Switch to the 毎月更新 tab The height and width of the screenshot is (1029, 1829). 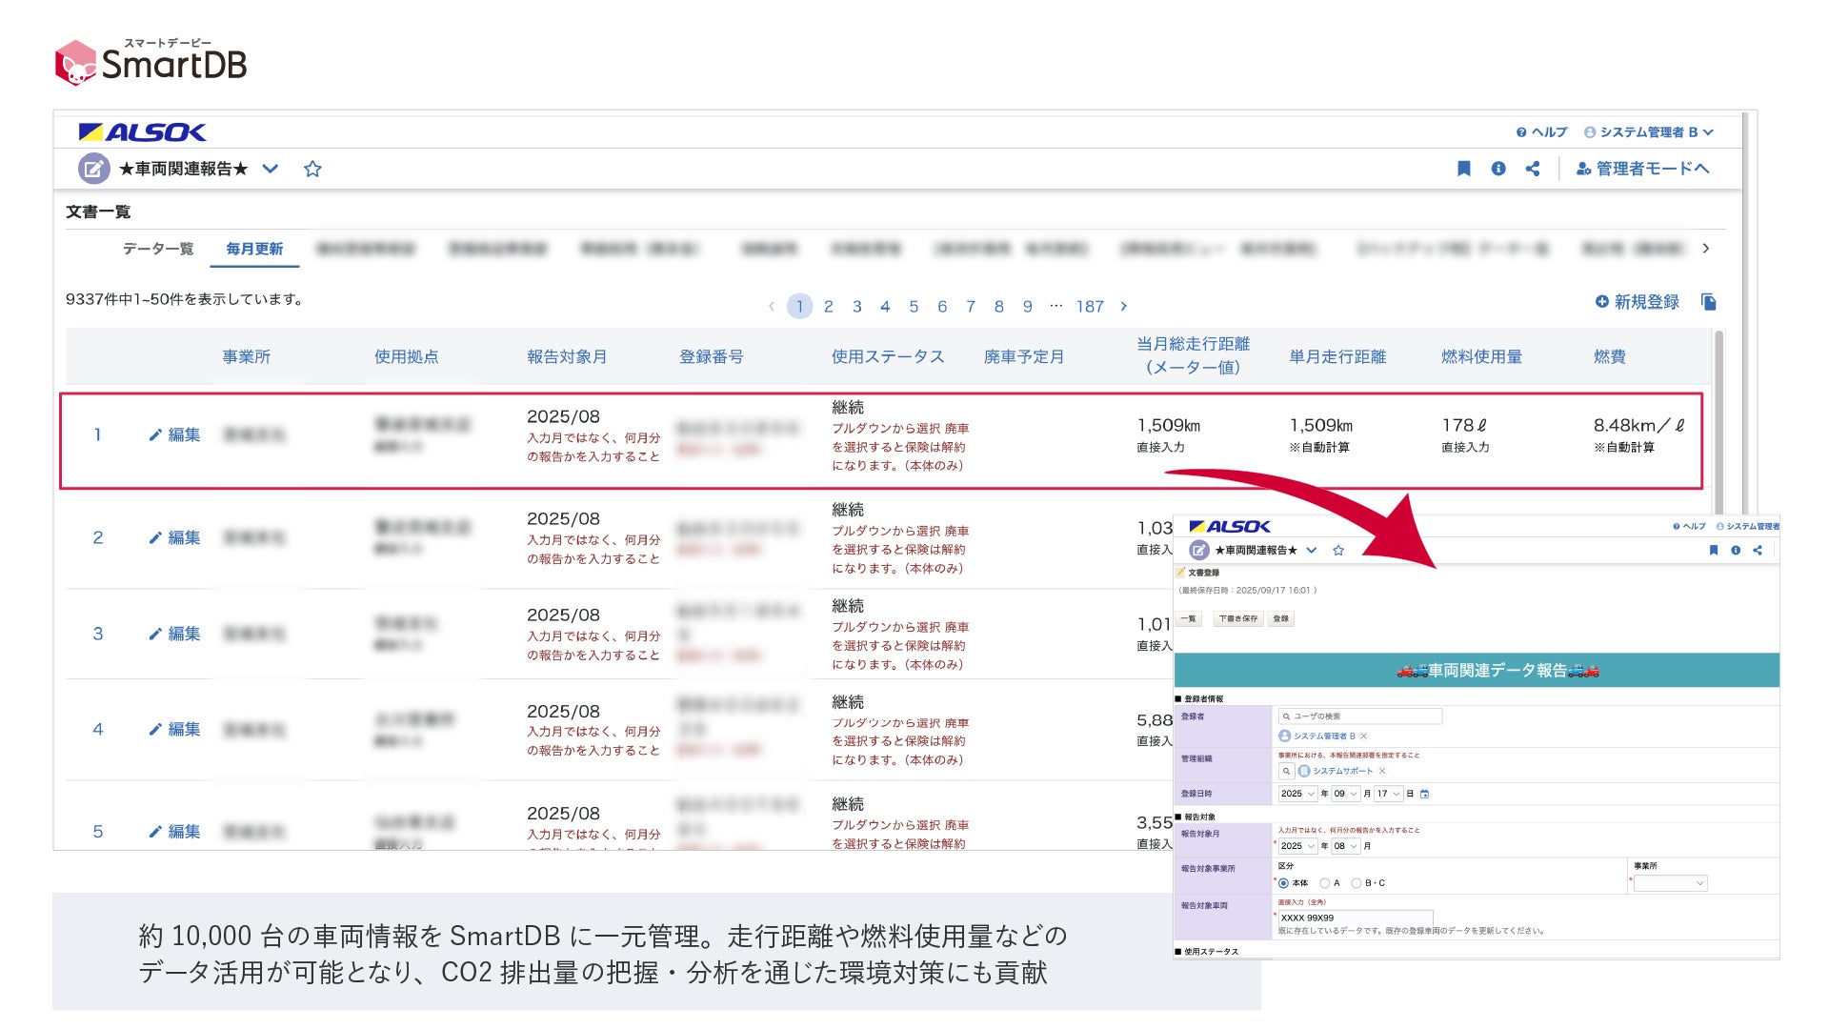[254, 249]
